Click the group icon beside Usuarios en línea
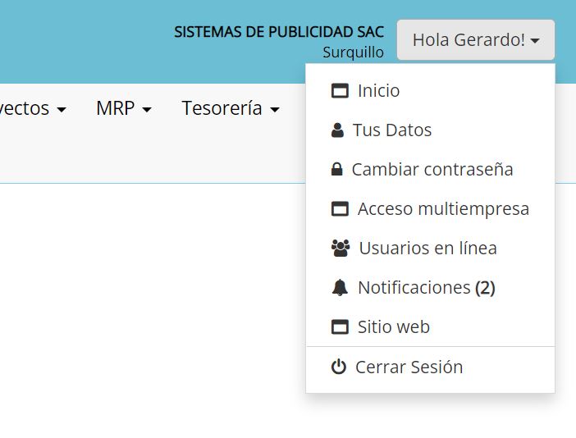576x438 pixels. [341, 248]
